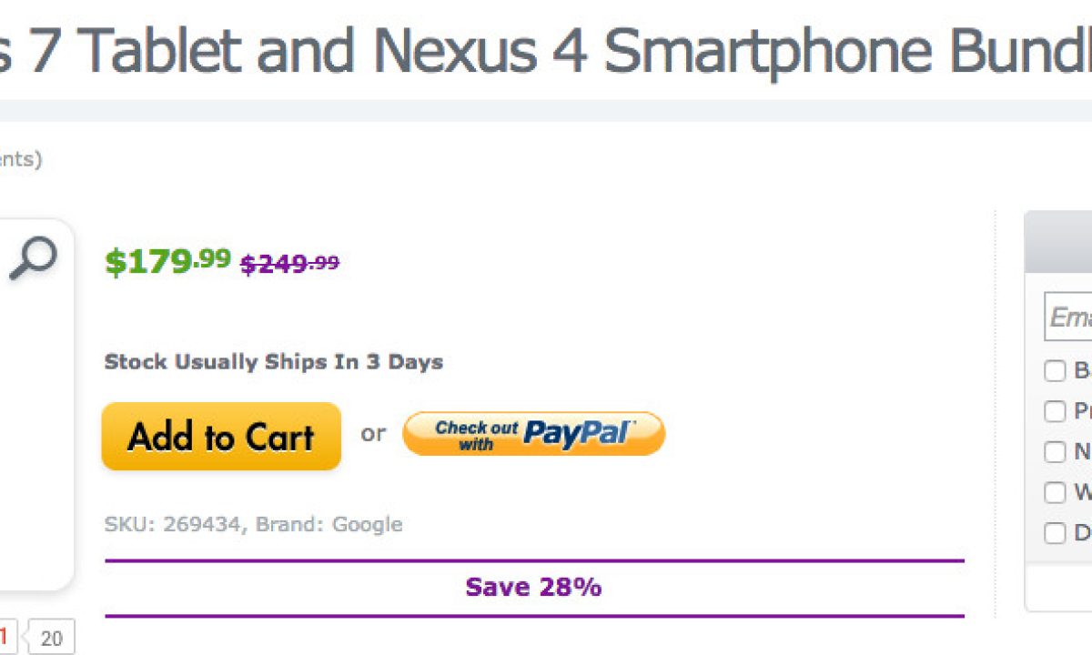Click the crossed-out $249.99 original price

(x=289, y=264)
